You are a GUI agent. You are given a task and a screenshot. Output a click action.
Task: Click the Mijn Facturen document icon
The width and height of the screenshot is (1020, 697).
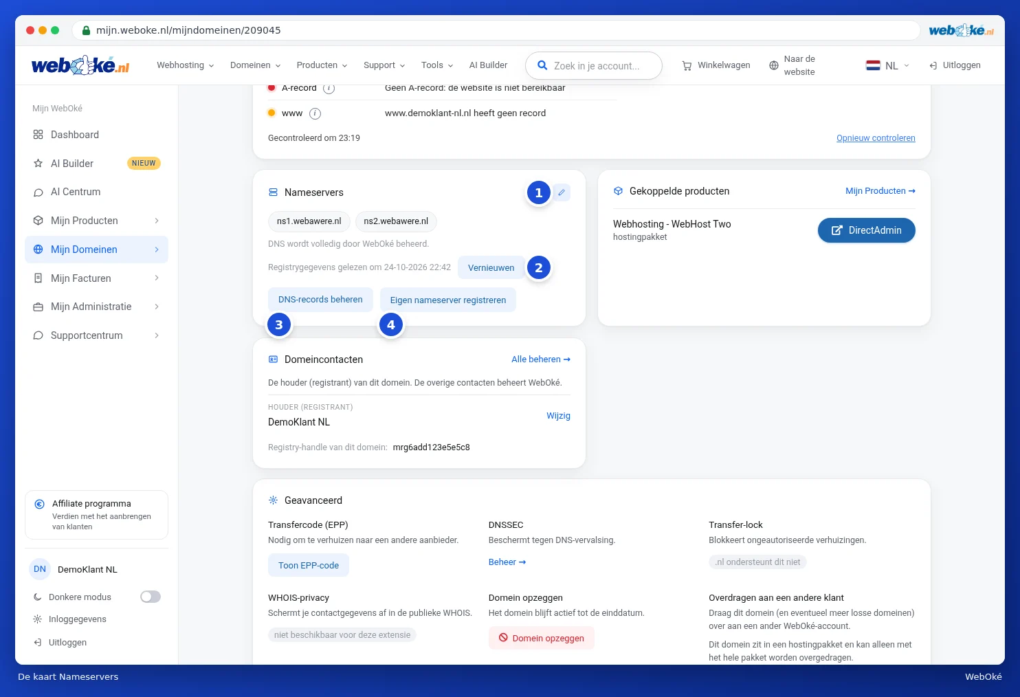coord(38,278)
